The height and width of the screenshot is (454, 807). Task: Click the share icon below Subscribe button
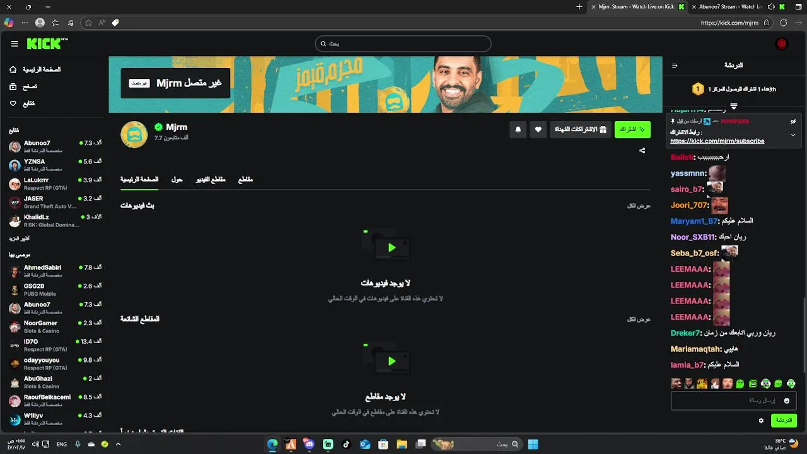pyautogui.click(x=642, y=151)
